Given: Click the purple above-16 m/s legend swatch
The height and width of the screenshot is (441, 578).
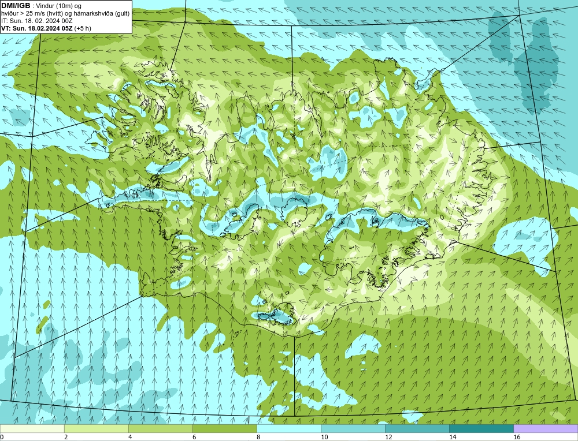Looking at the screenshot, I should point(546,428).
